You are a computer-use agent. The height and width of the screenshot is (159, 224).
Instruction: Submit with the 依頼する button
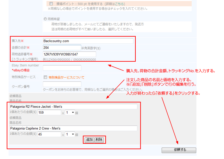179,150
